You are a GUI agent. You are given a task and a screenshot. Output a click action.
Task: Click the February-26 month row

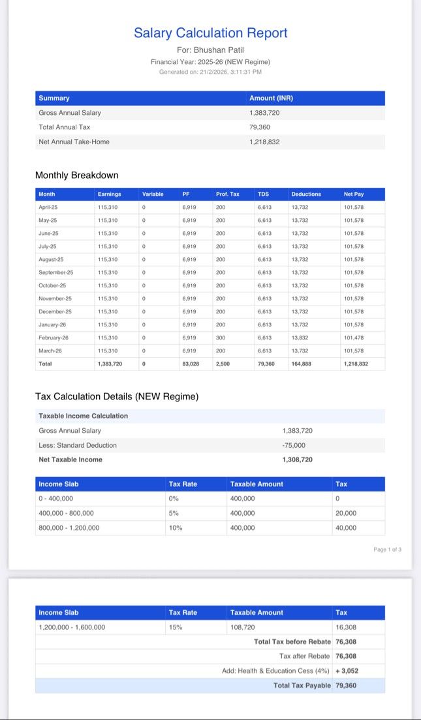(210, 338)
